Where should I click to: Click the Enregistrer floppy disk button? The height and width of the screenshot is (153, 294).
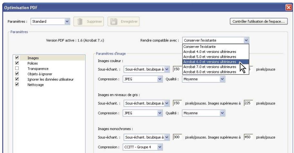tap(123, 22)
